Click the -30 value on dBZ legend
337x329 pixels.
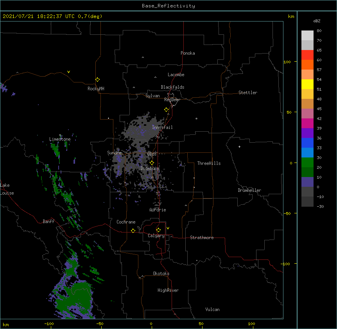320,206
